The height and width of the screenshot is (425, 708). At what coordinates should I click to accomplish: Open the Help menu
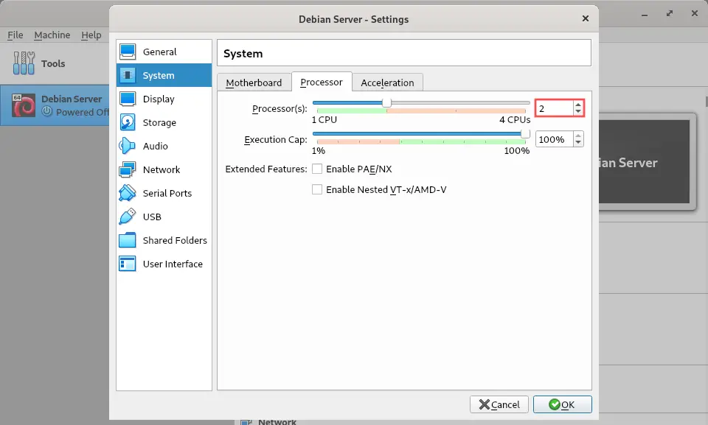[x=91, y=35]
